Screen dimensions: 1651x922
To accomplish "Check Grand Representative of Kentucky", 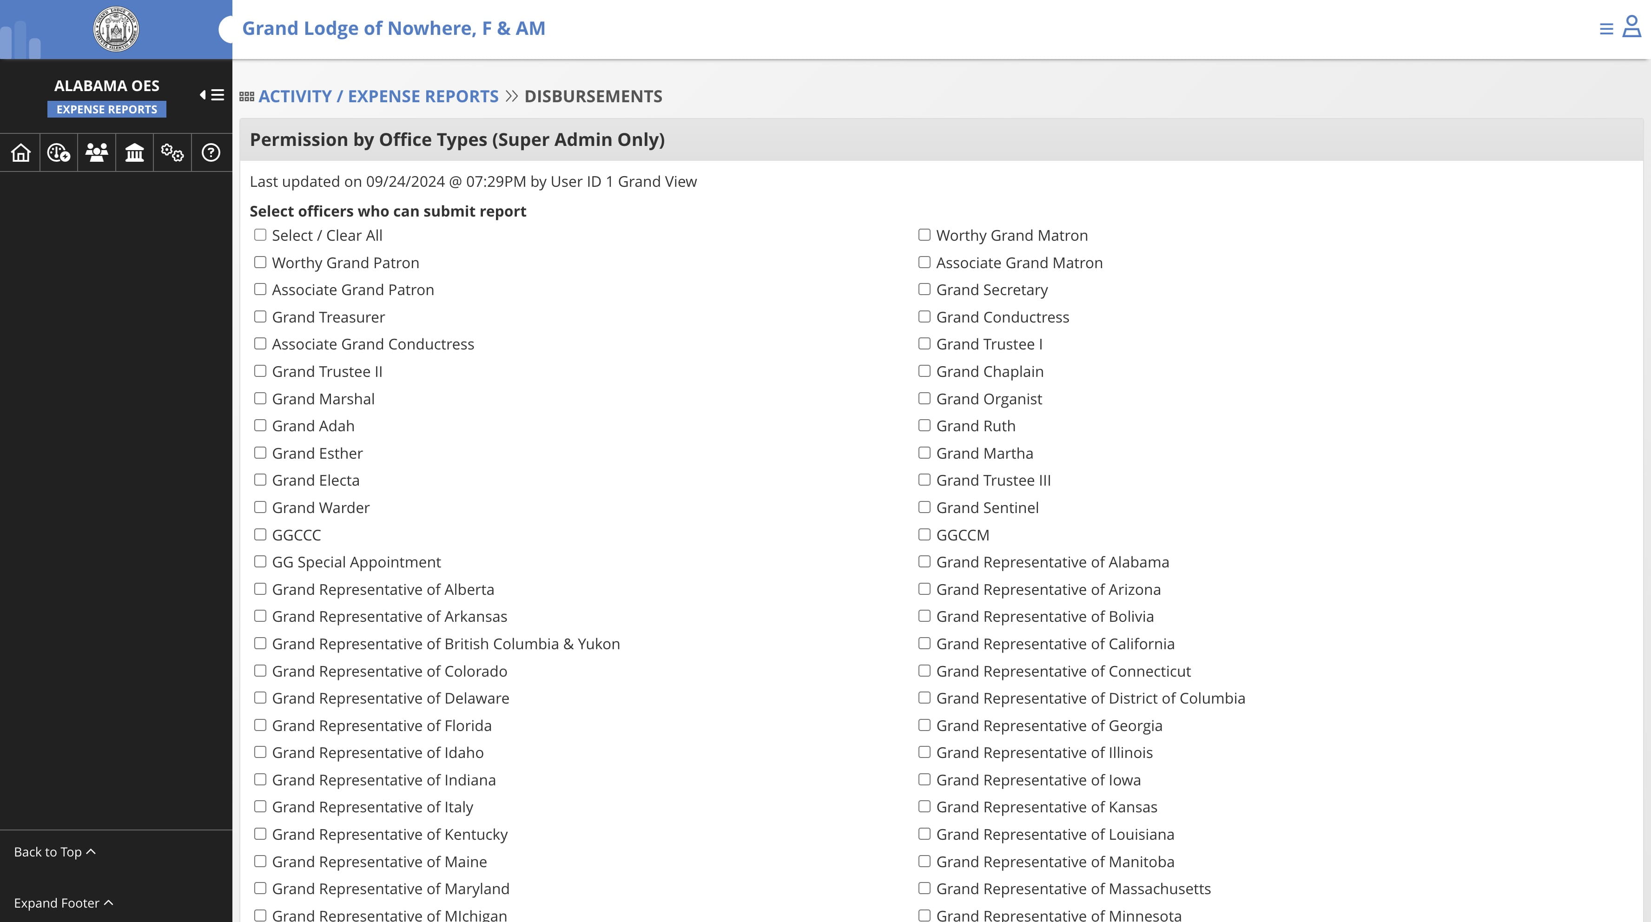I will [x=260, y=834].
